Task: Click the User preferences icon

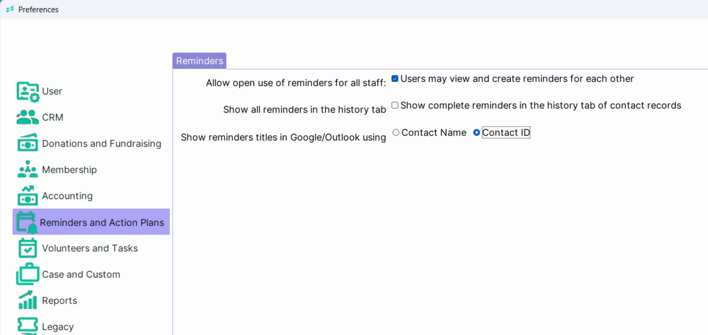Action: (28, 92)
